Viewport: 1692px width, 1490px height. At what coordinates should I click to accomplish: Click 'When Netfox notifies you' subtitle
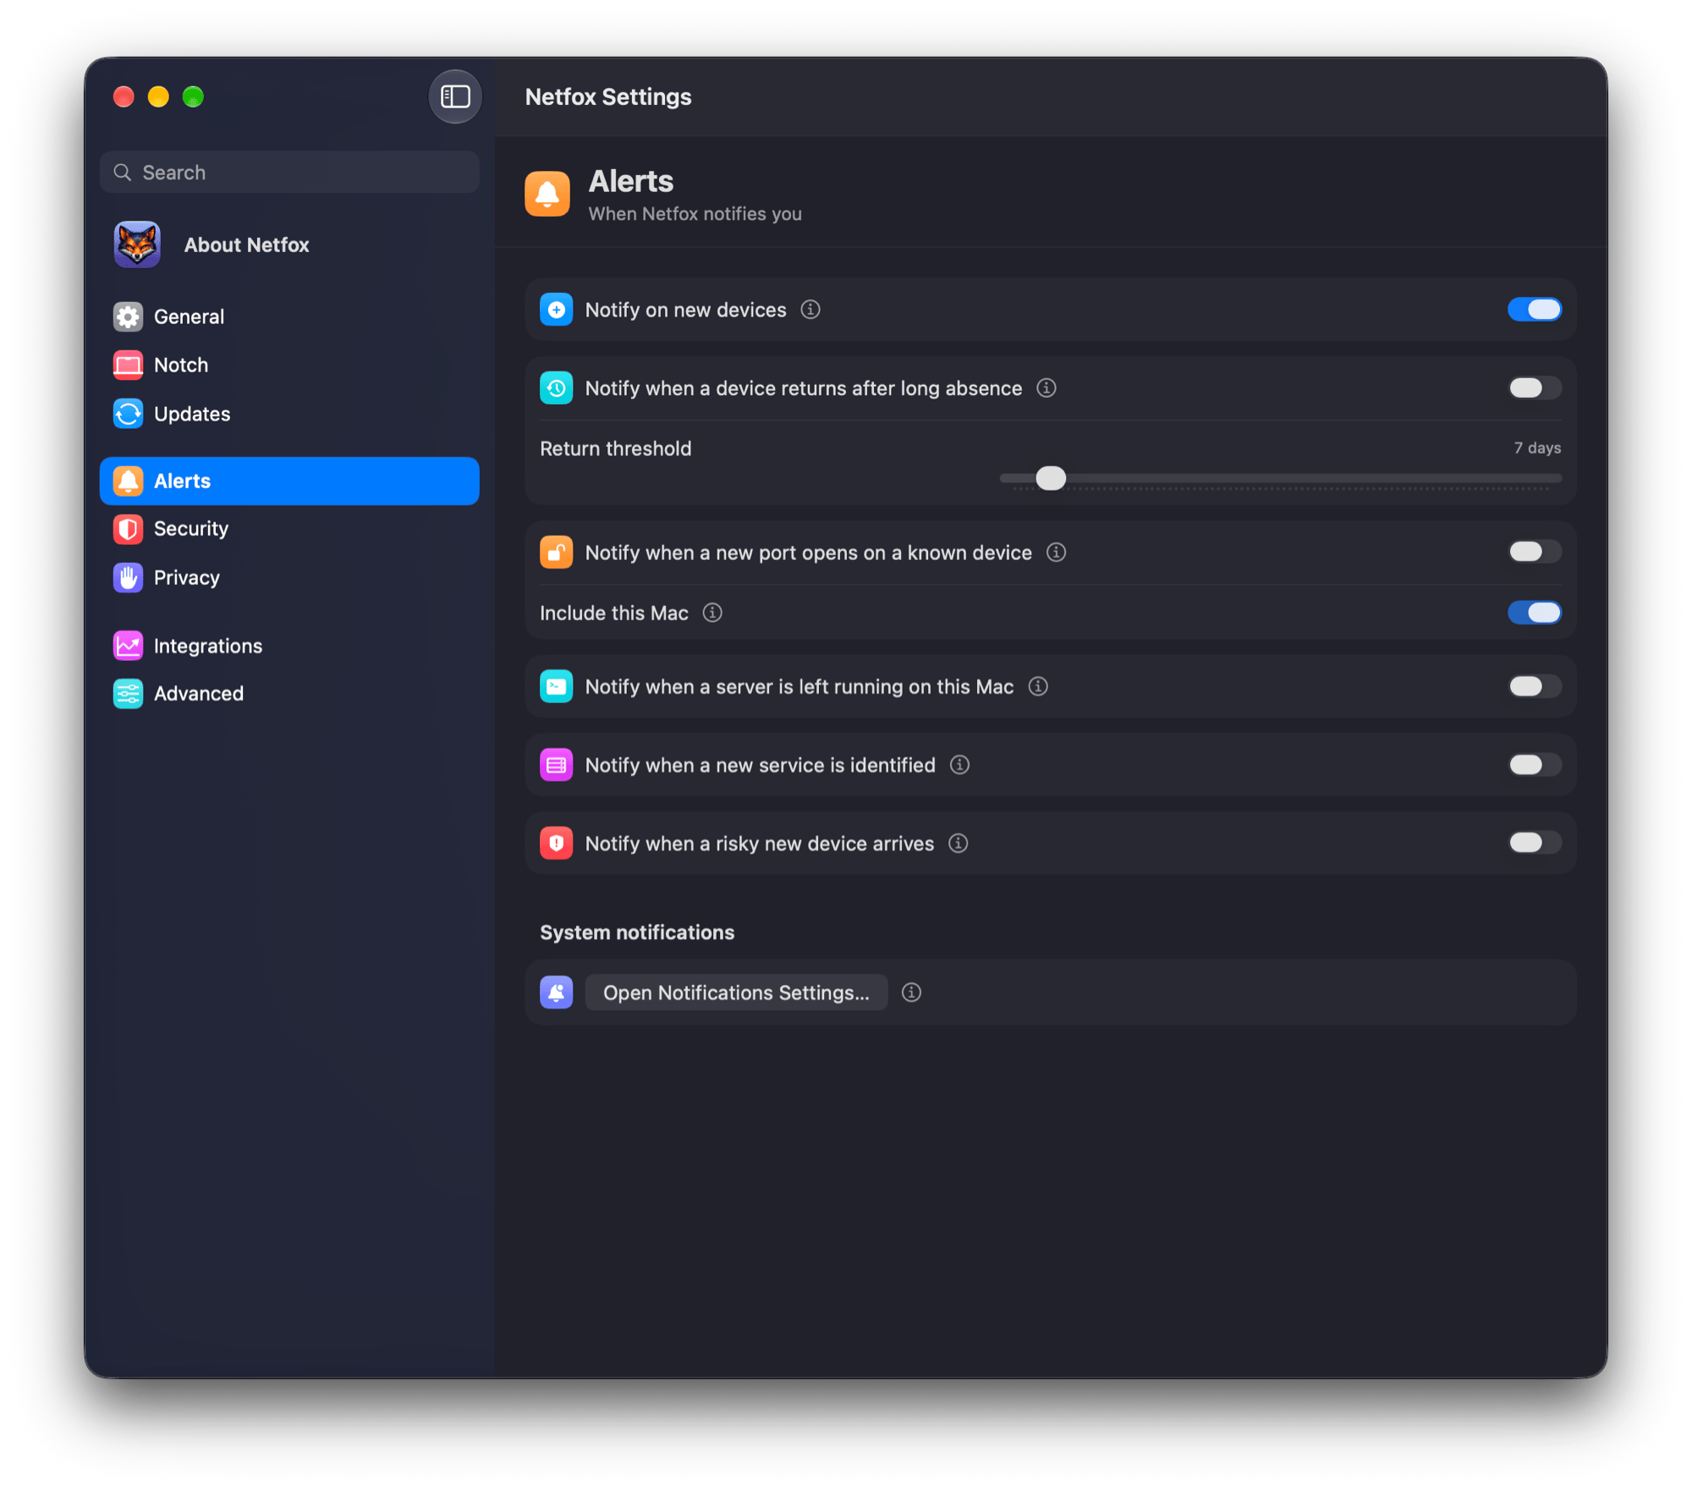point(695,214)
